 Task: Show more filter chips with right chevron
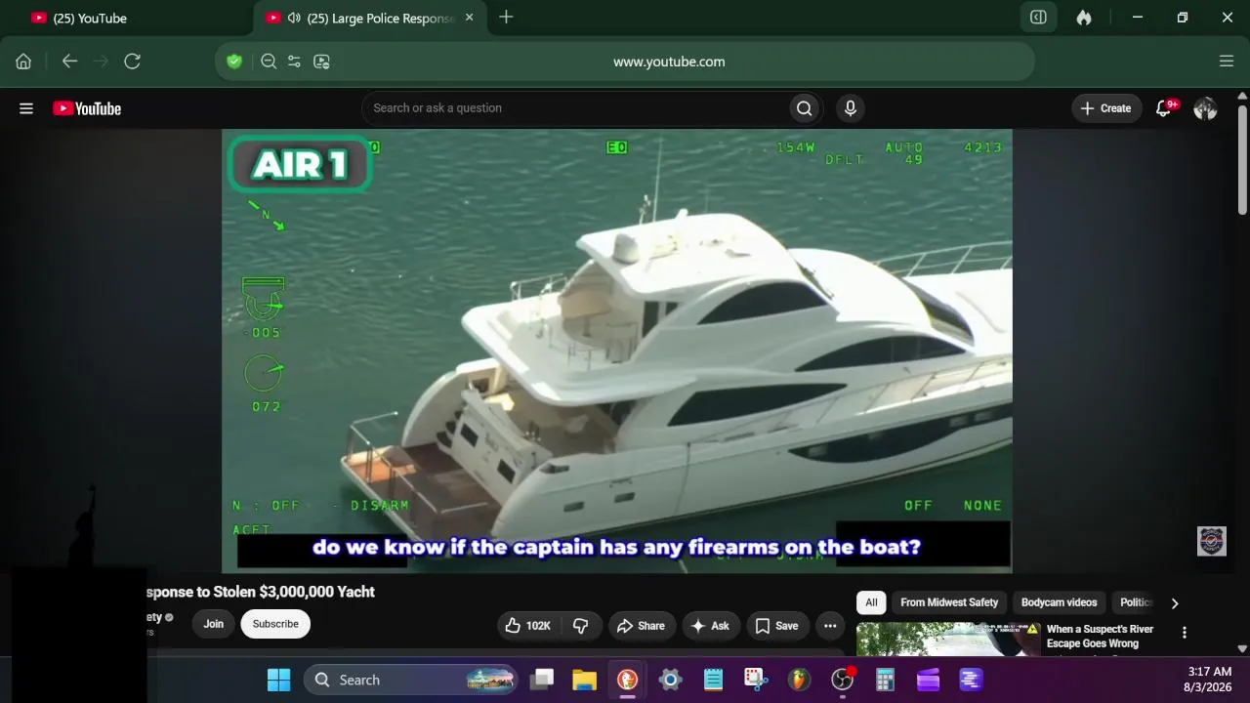(x=1175, y=603)
